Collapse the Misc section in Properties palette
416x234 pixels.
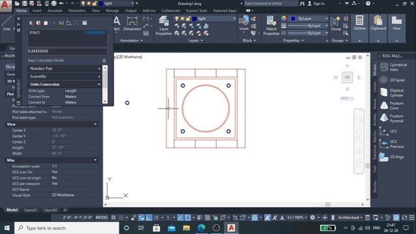[96, 161]
